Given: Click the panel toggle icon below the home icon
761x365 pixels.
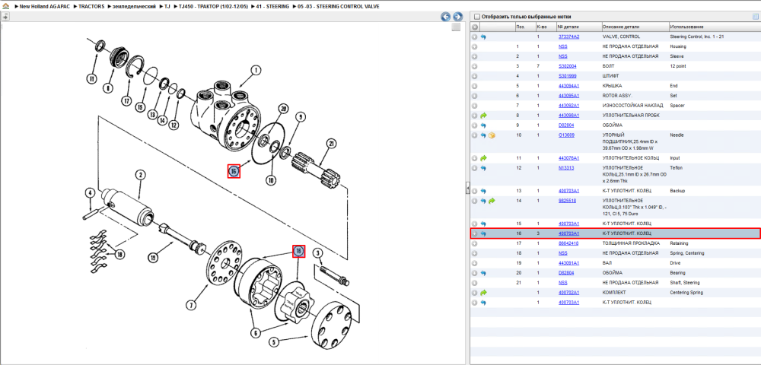Looking at the screenshot, I should (5, 17).
